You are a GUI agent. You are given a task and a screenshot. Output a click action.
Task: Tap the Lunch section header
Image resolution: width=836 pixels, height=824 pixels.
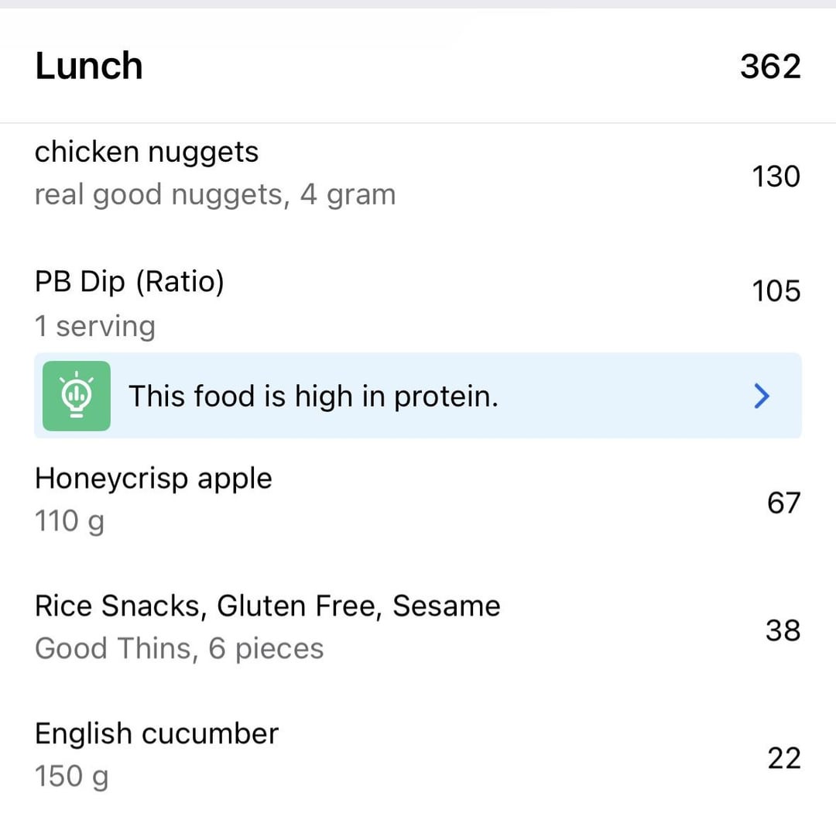pyautogui.click(x=418, y=66)
